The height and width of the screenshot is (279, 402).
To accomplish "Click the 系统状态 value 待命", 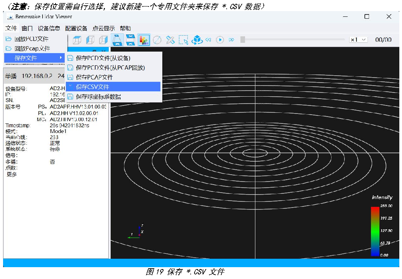I will tap(55, 149).
